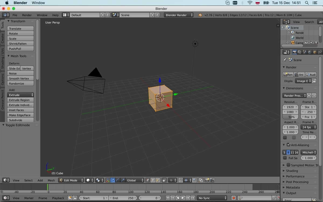Toggle the 3D manipulator axes icon
This screenshot has width=323, height=202.
pyautogui.click(x=108, y=180)
